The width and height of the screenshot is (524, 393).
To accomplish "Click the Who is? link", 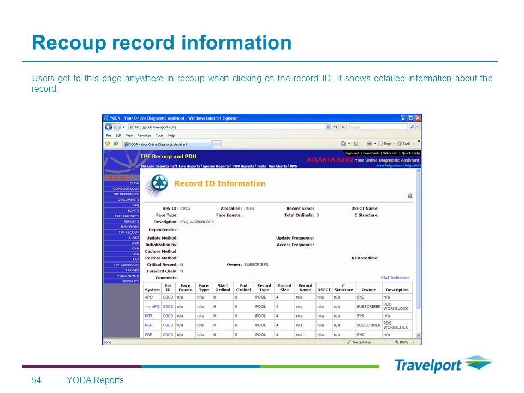I will click(x=390, y=153).
